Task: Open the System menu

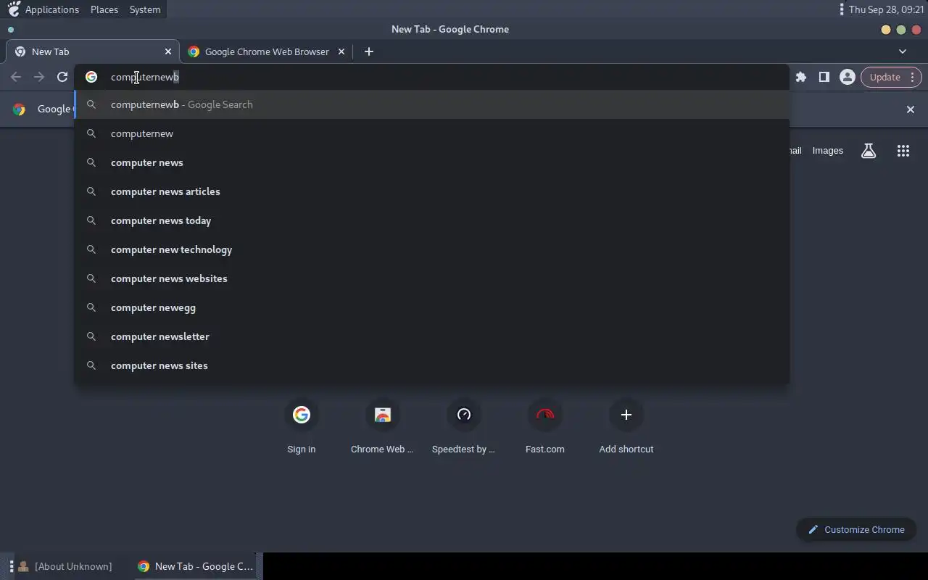Action: pyautogui.click(x=145, y=9)
